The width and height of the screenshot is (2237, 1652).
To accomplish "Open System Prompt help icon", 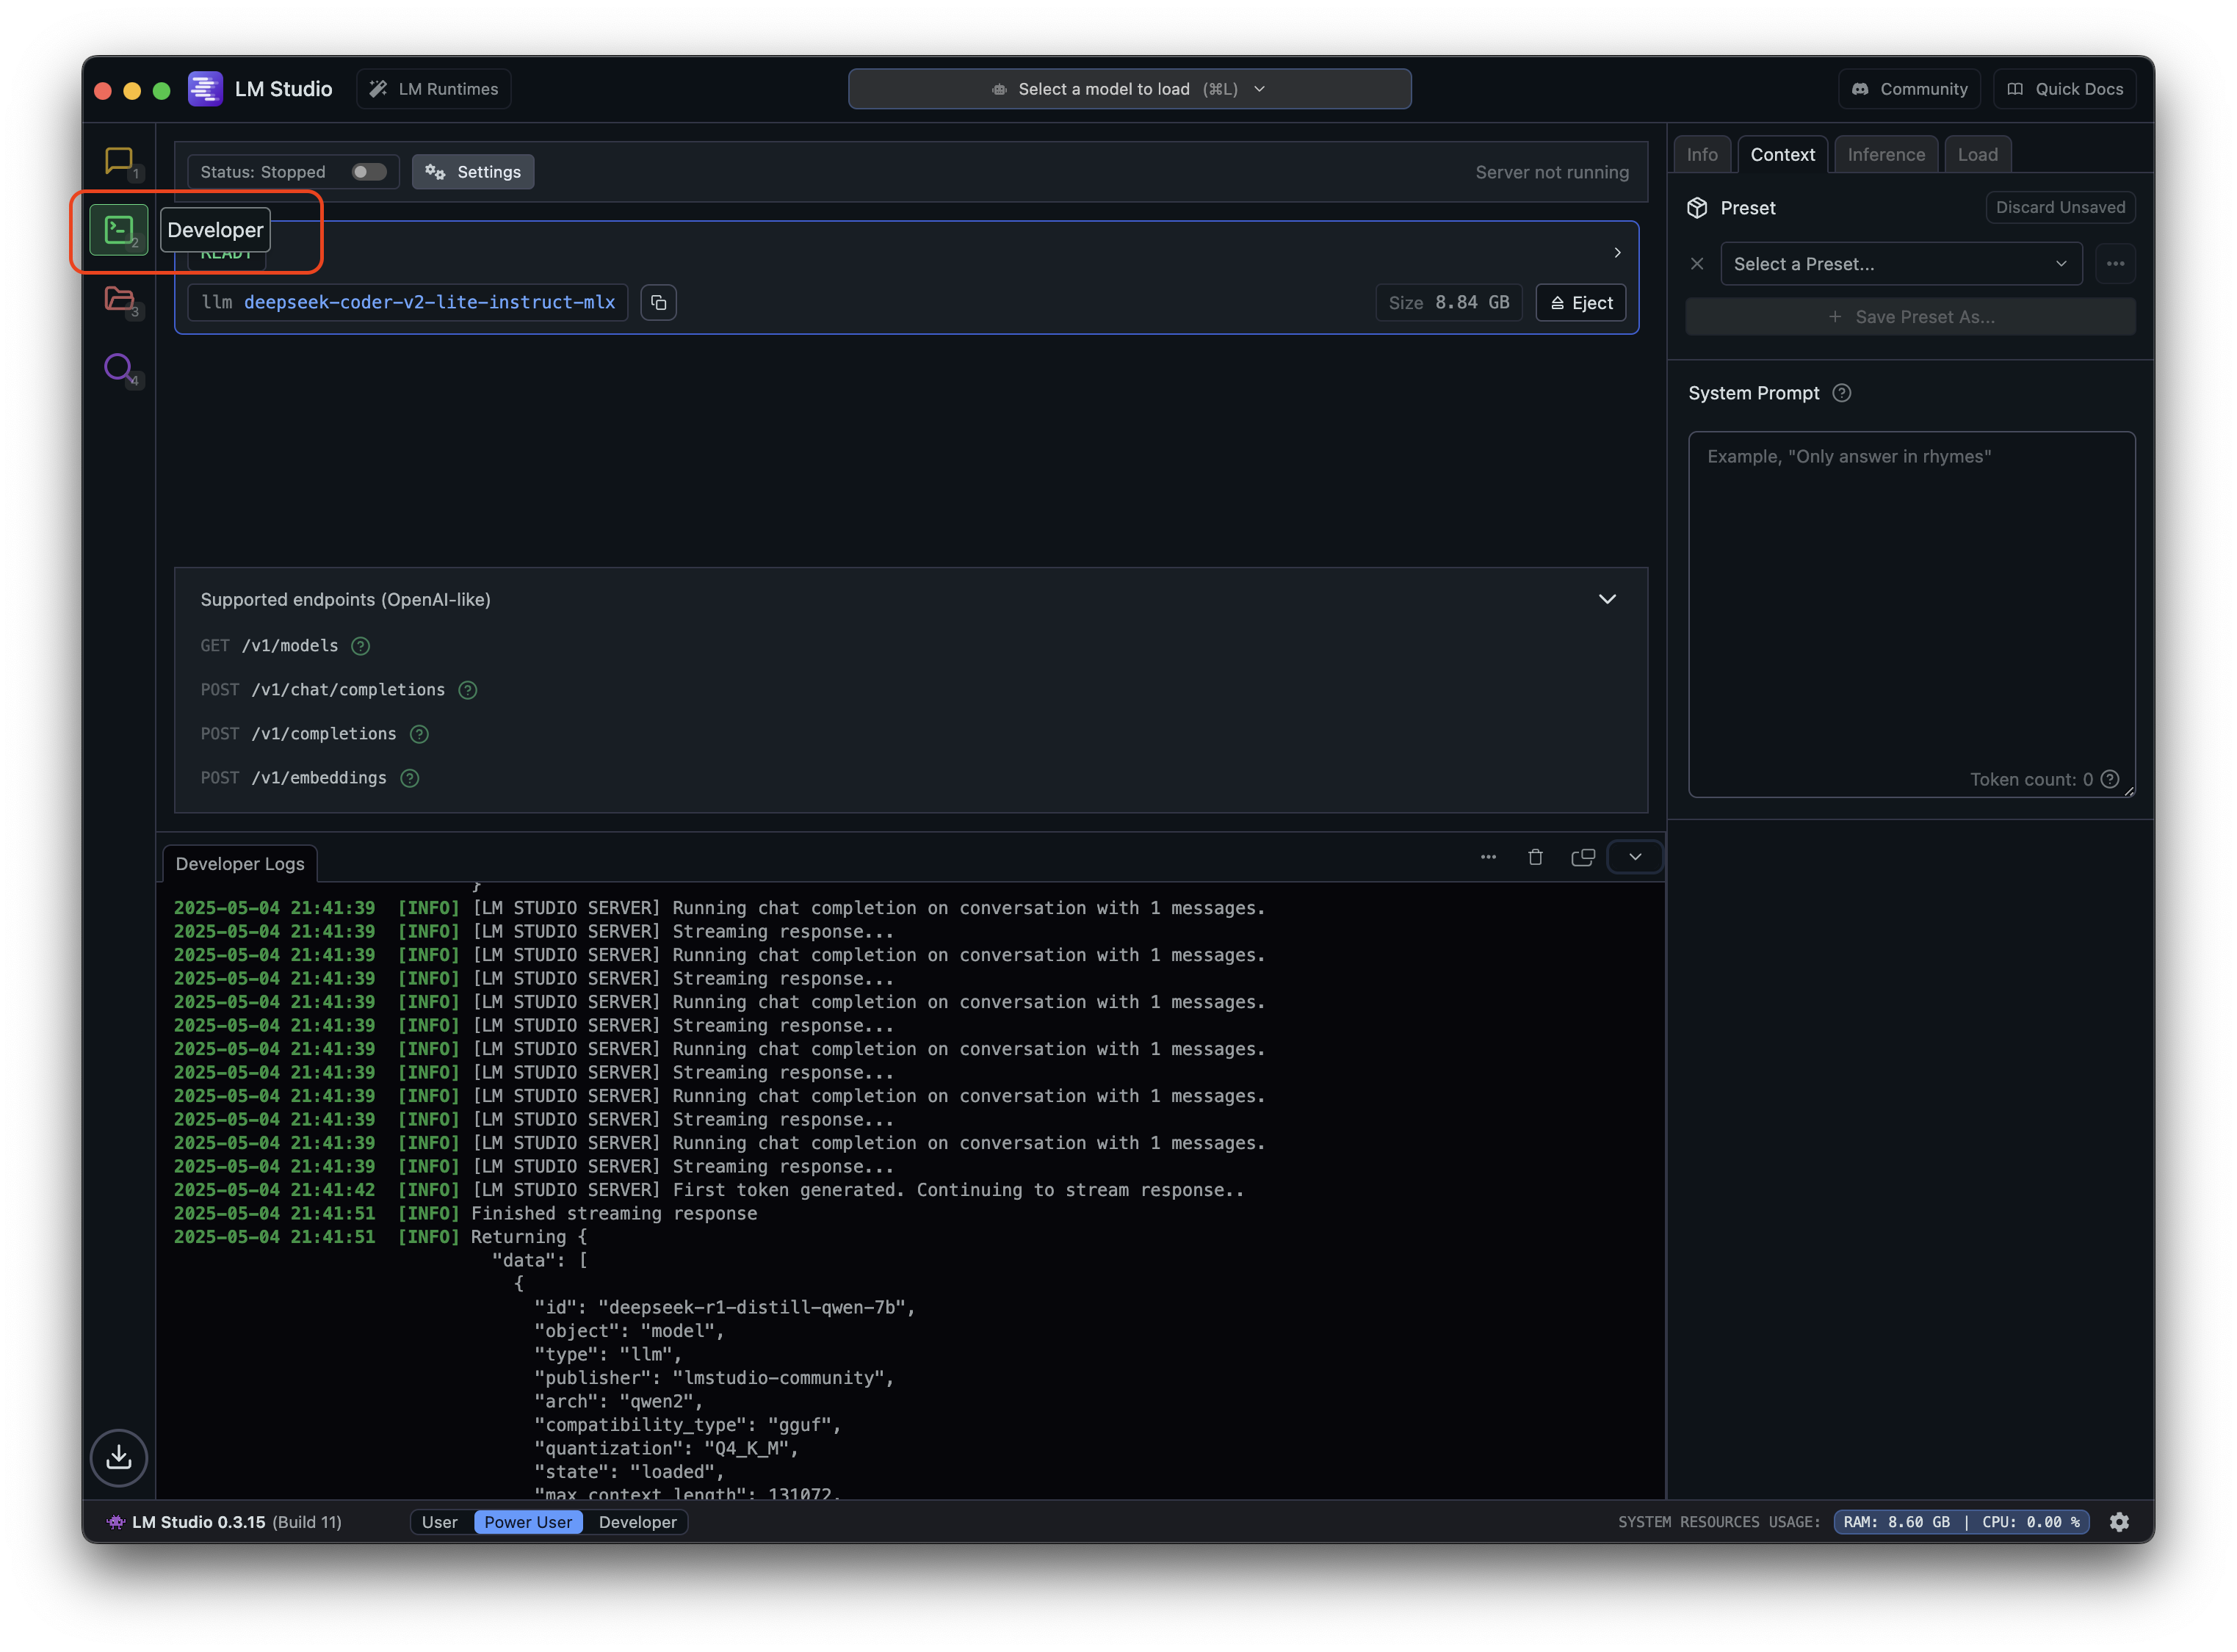I will coord(1842,393).
